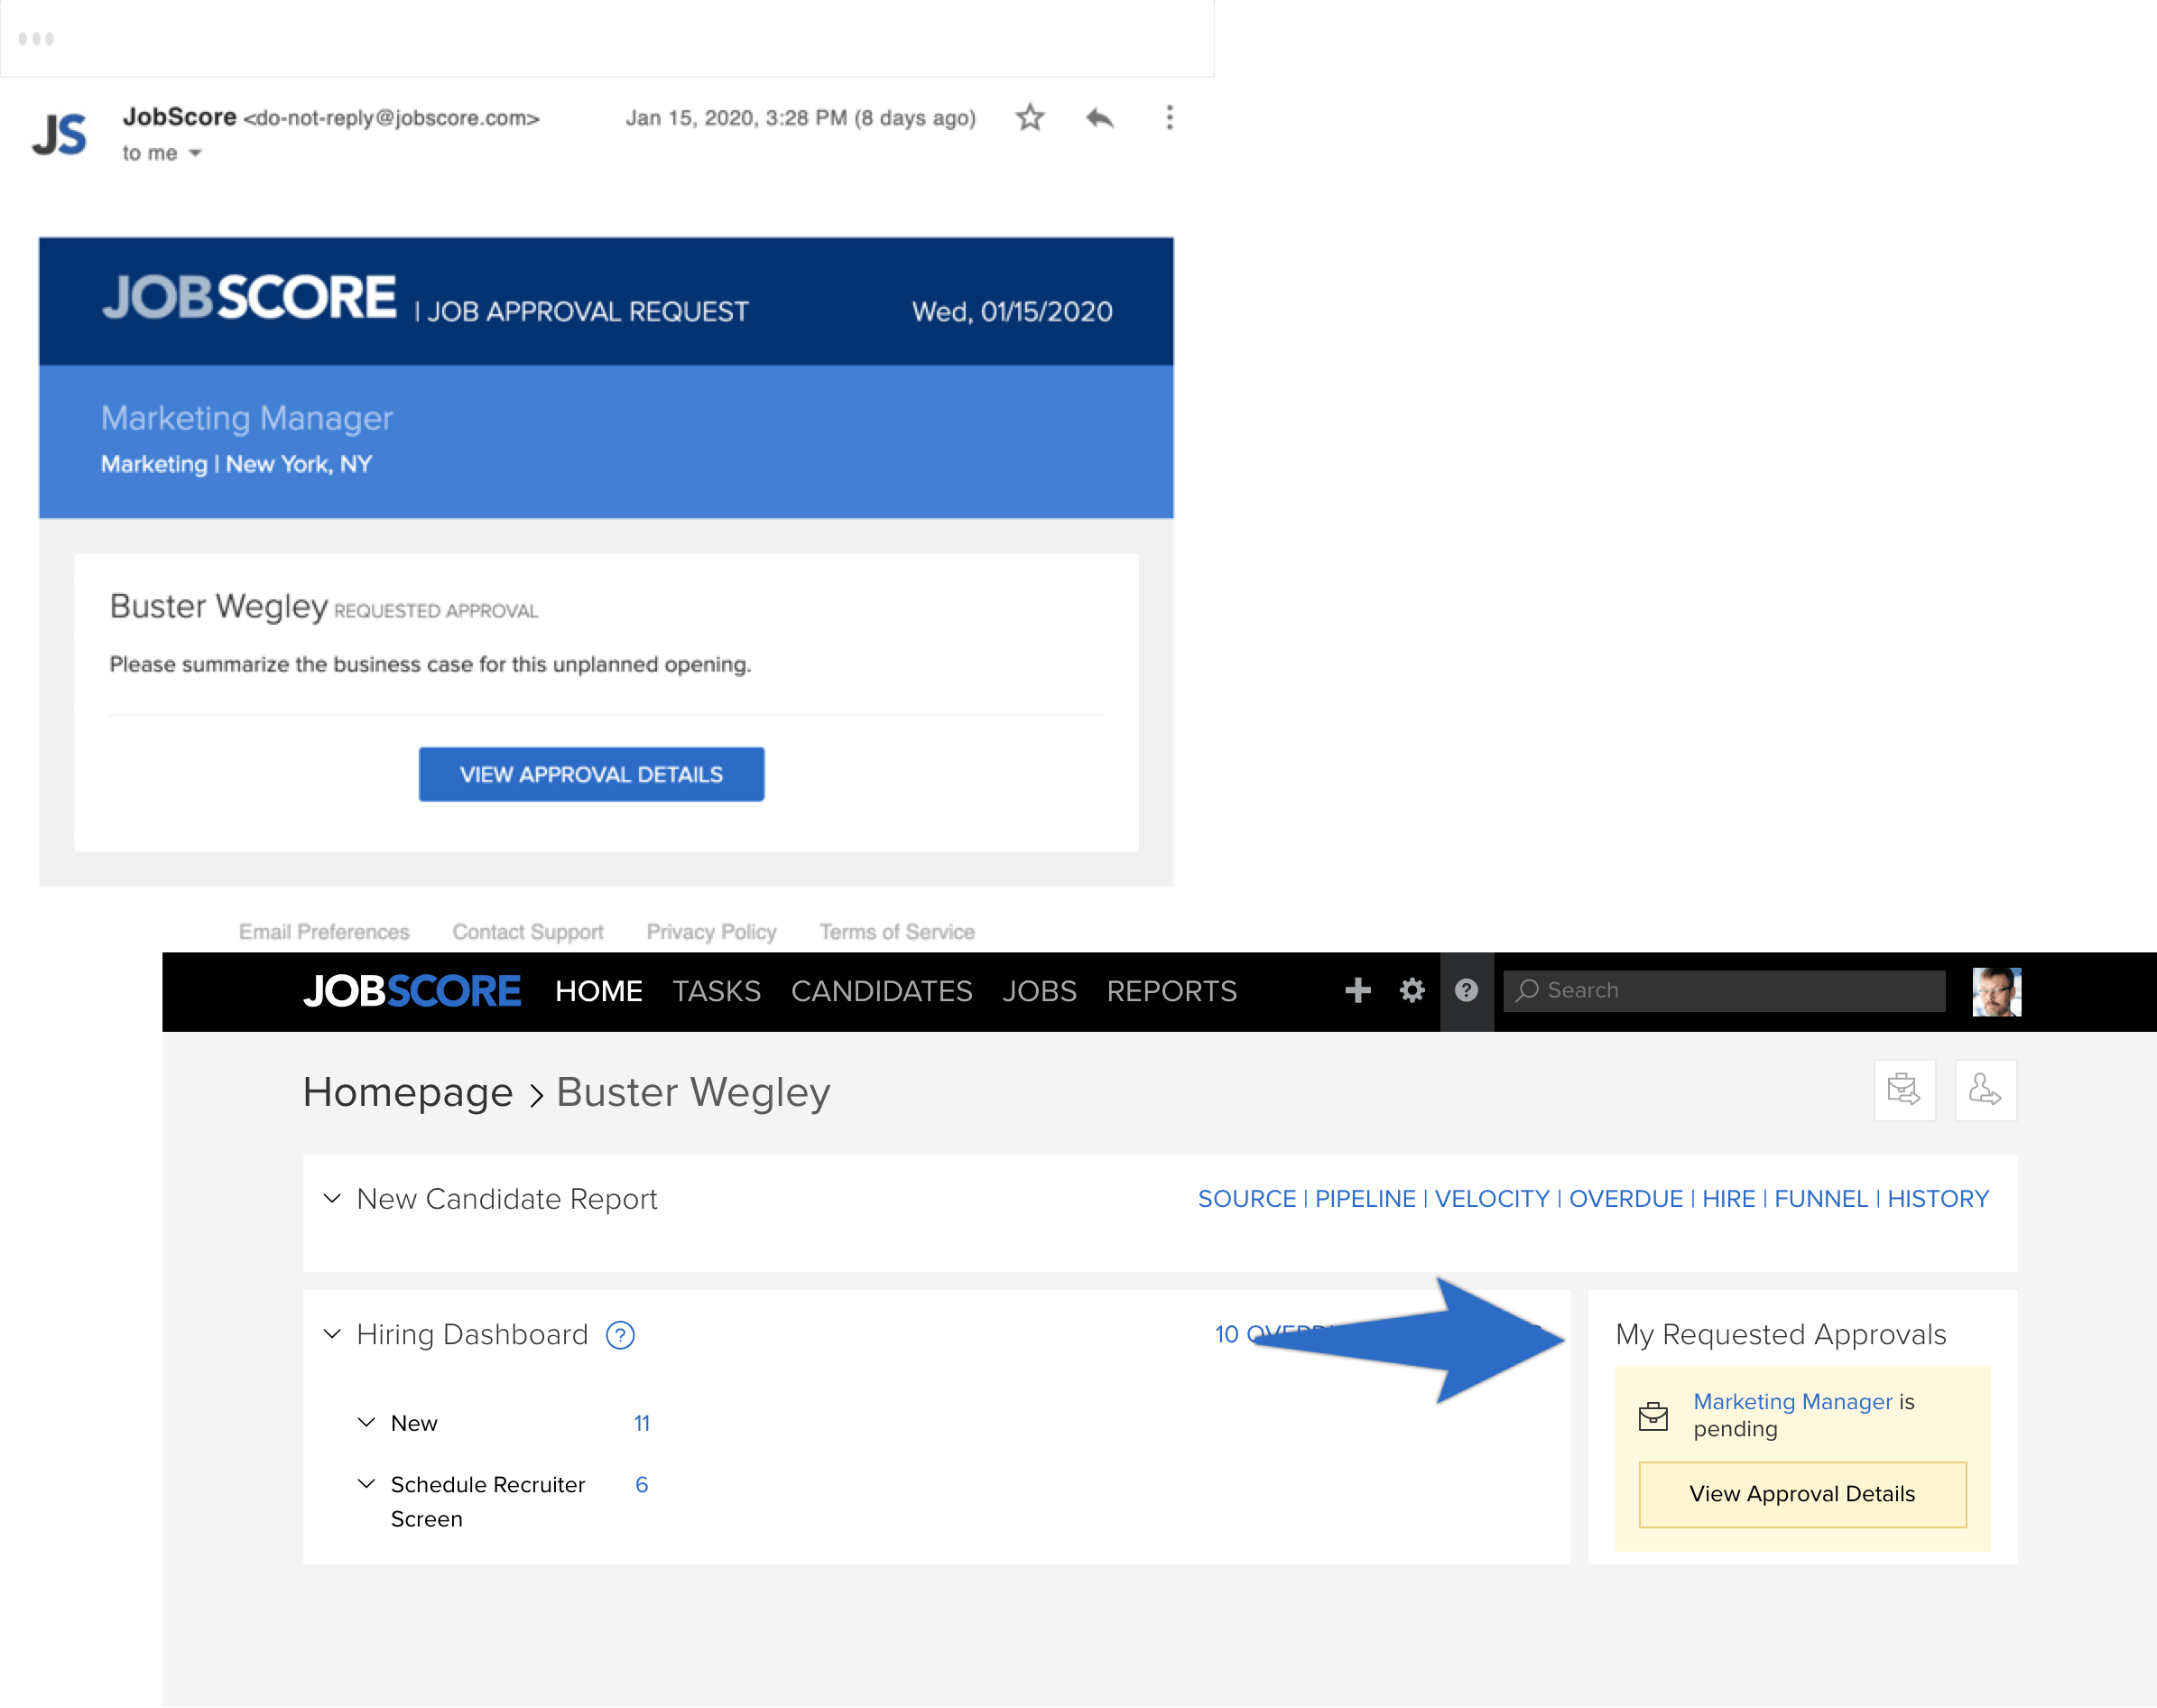The image size is (2157, 1708).
Task: Star the JobScore email
Action: pos(1030,118)
